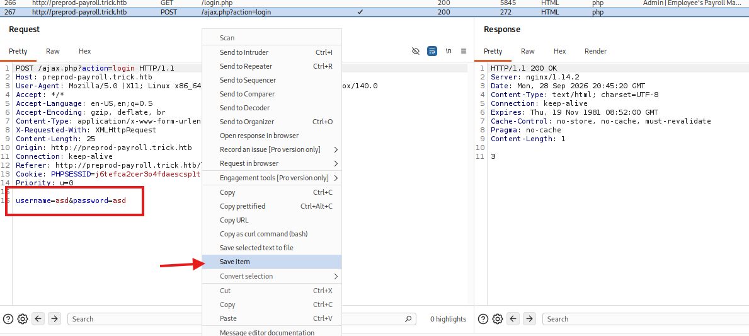Choose Copy prettified from context menu
This screenshot has width=749, height=336.
coord(272,206)
